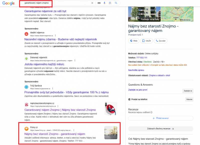Click the info icon beside 'Recenze nejsou ověřené'

151,112
